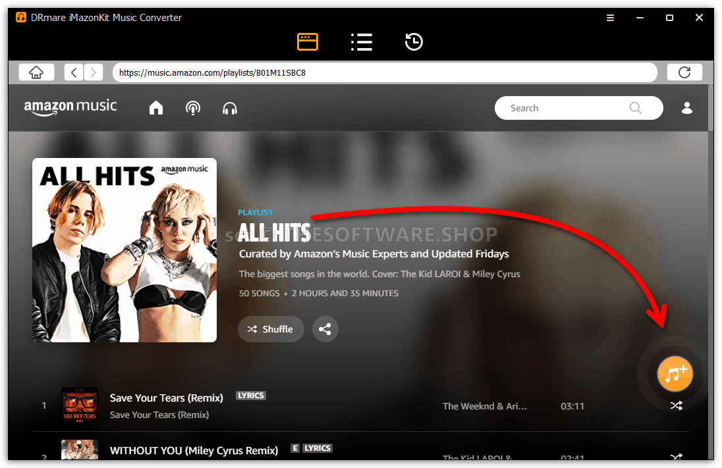The height and width of the screenshot is (468, 722).
Task: Open the library headphones icon
Action: point(230,109)
